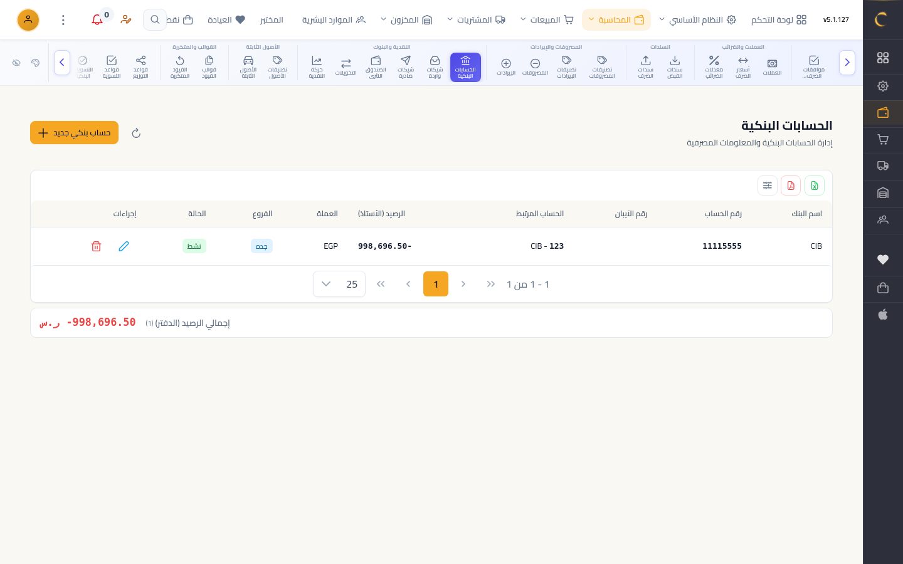Open the three-dots more options menu
Image resolution: width=903 pixels, height=564 pixels.
coord(63,20)
